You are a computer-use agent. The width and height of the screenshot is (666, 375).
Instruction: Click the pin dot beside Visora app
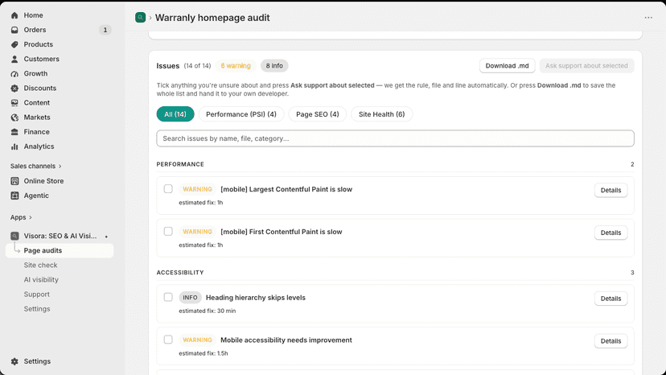click(x=106, y=237)
